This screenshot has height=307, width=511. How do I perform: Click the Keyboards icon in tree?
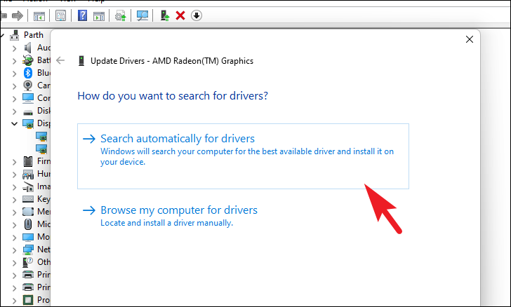pos(27,199)
